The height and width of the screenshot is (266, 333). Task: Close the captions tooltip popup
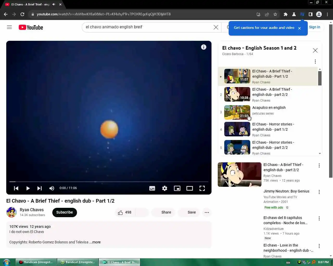[299, 28]
